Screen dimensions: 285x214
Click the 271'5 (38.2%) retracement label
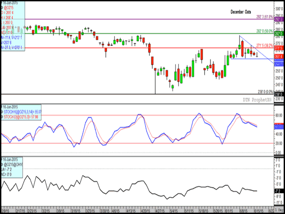[265, 45]
